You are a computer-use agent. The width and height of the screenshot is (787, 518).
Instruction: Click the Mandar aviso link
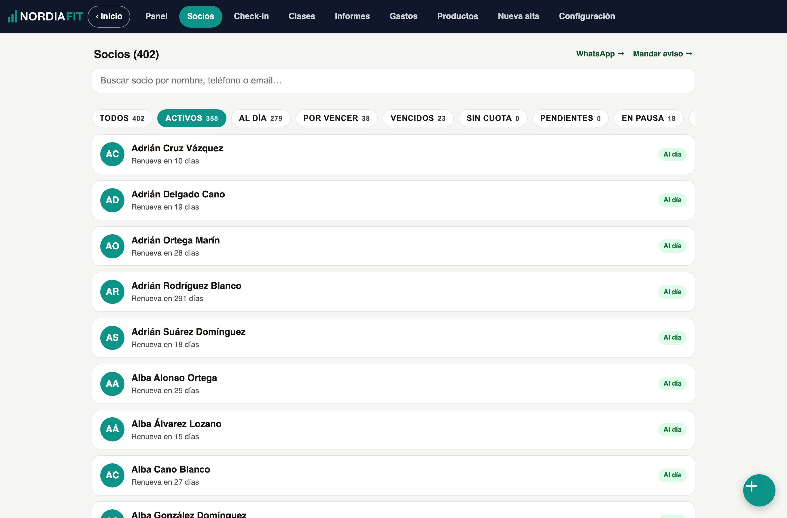(663, 54)
